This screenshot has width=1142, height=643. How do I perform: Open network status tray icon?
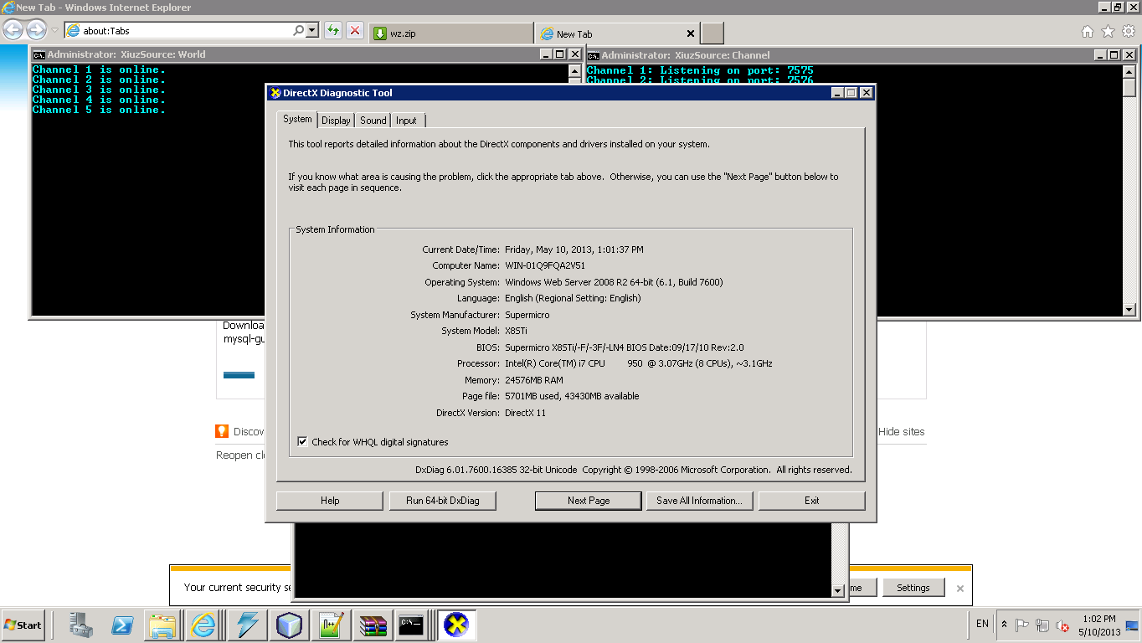[x=1042, y=625]
